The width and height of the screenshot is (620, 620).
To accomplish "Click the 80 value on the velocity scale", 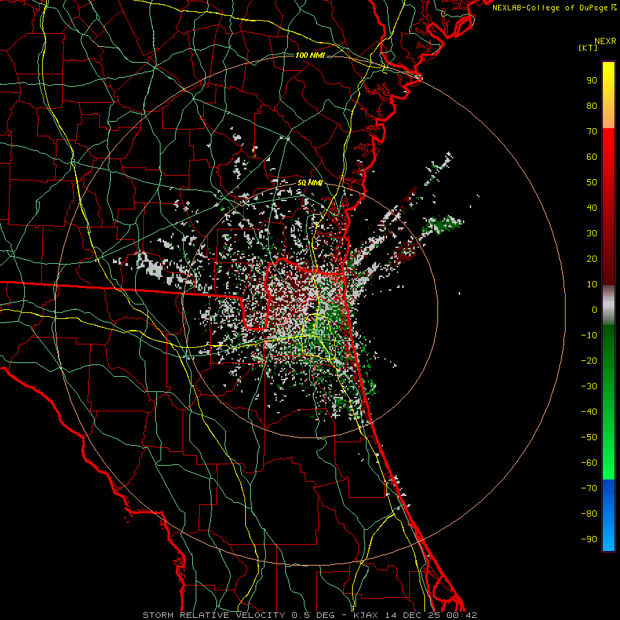I will tap(592, 105).
